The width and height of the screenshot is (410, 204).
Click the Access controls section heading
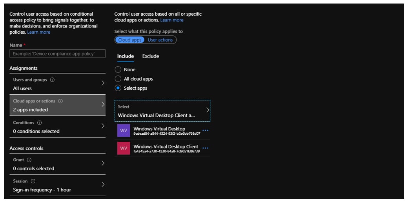(26, 148)
